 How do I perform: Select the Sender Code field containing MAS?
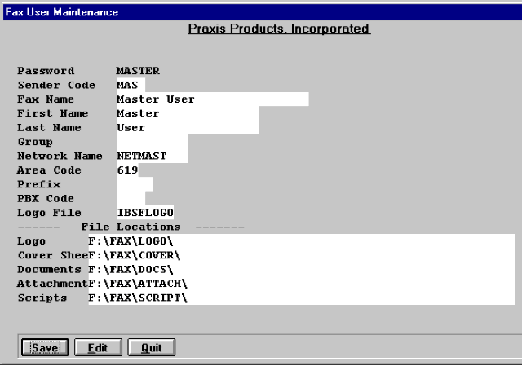[x=130, y=85]
